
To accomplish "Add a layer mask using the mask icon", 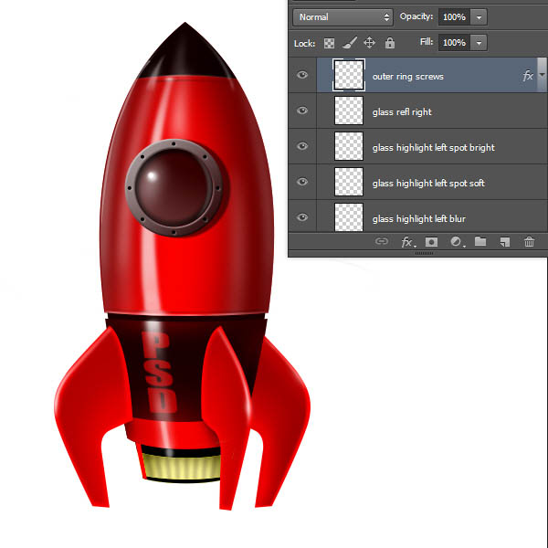I will (x=432, y=242).
